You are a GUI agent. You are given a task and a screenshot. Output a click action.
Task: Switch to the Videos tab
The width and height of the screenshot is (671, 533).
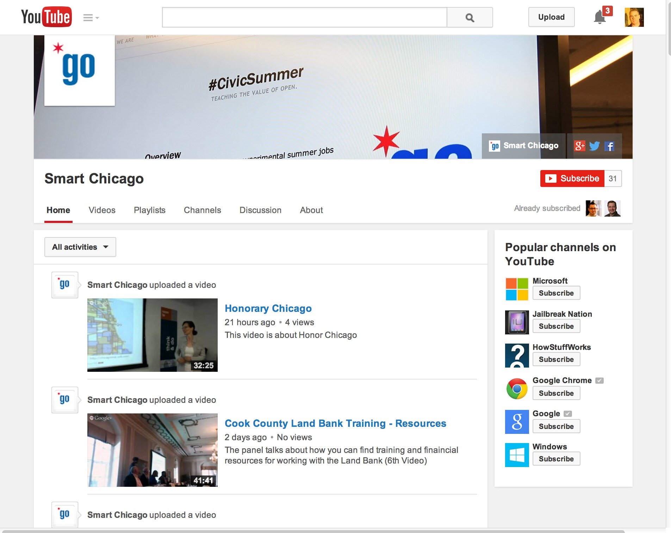pos(102,210)
